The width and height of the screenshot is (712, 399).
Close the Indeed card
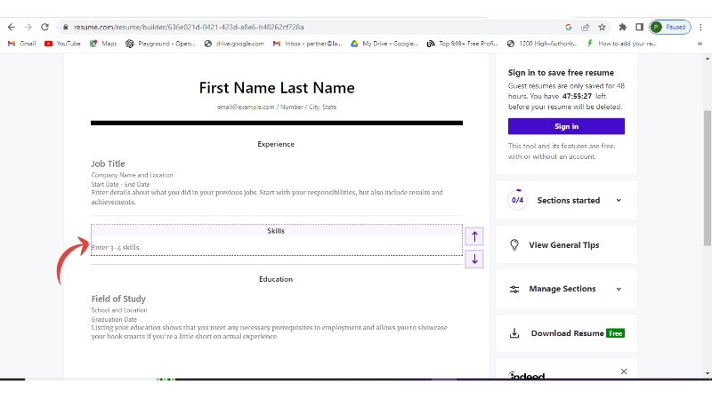[623, 371]
